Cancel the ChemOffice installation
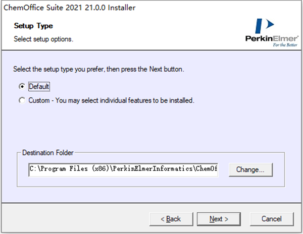The height and width of the screenshot is (234, 303). pyautogui.click(x=272, y=219)
